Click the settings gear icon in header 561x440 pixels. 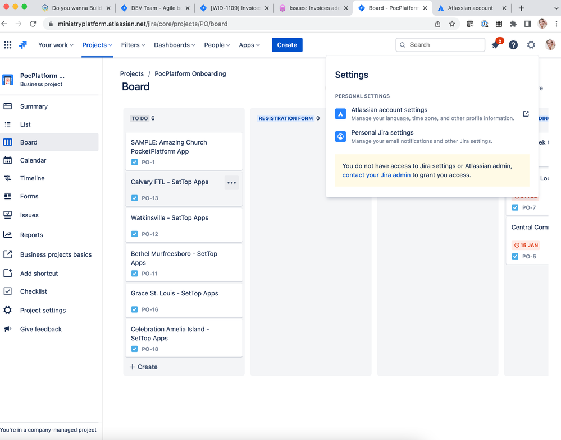coord(531,45)
